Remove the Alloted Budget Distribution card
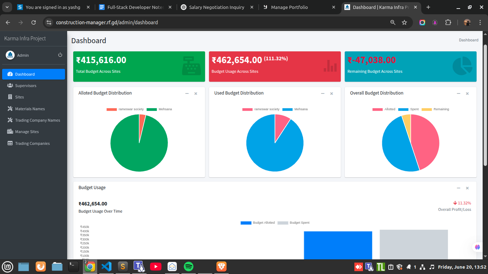This screenshot has width=488, height=274. (196, 93)
